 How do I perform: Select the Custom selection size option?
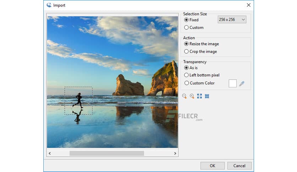[x=194, y=27]
